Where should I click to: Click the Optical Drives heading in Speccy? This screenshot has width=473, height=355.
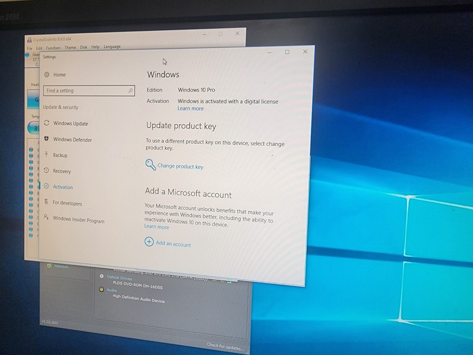click(x=119, y=278)
